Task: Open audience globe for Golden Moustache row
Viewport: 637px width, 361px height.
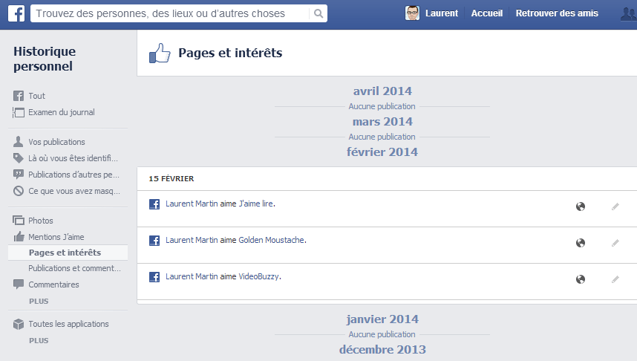Action: coord(581,243)
